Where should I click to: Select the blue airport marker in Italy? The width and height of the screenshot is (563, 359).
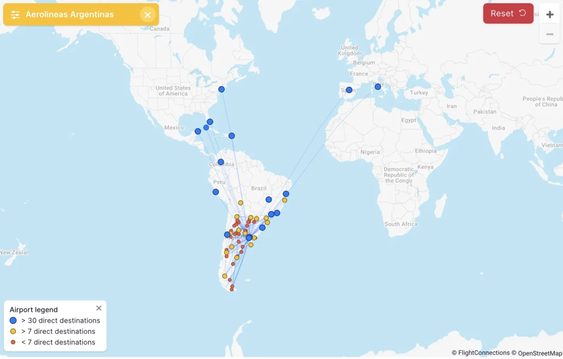[378, 87]
